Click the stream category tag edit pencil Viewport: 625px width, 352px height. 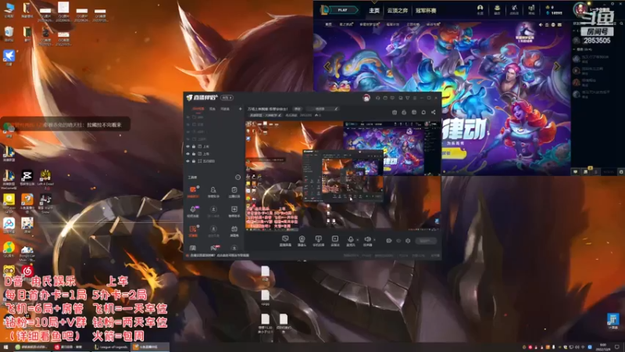[x=280, y=115]
